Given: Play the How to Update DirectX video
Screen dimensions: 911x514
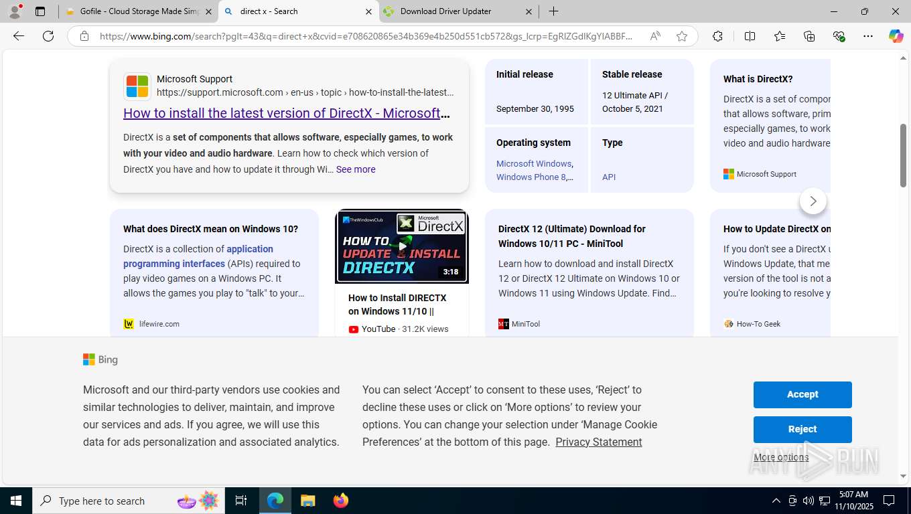Looking at the screenshot, I should (x=402, y=246).
